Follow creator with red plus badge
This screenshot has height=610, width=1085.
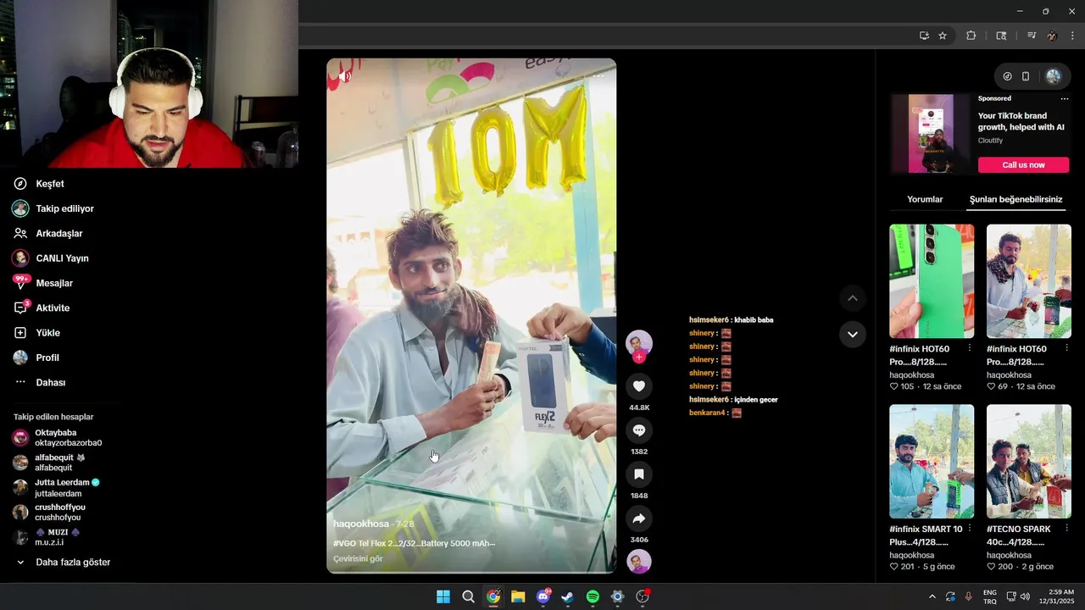pos(639,358)
